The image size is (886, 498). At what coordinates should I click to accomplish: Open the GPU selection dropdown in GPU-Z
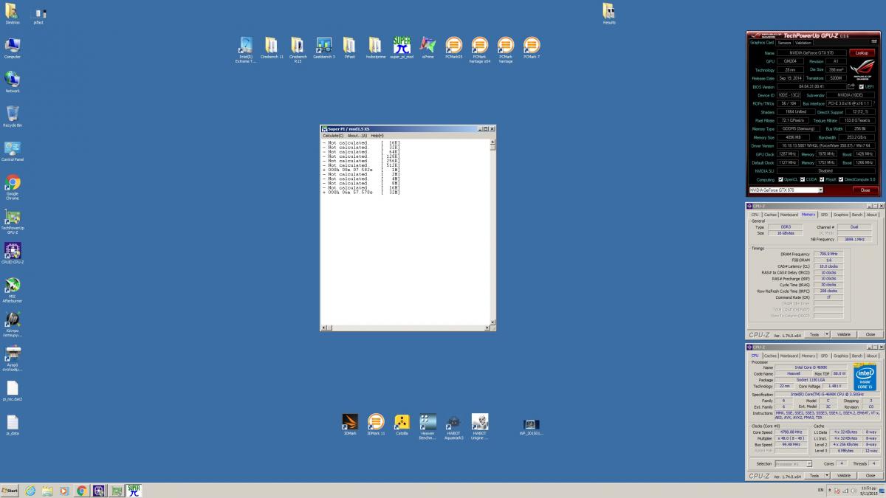[x=786, y=190]
